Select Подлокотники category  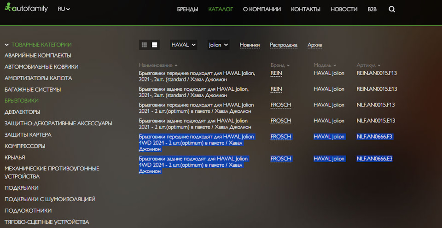pyautogui.click(x=28, y=210)
